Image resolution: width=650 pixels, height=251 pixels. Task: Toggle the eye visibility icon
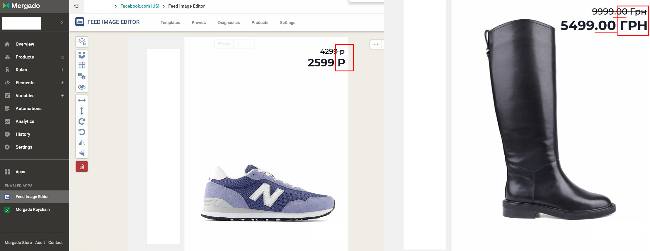(x=82, y=87)
